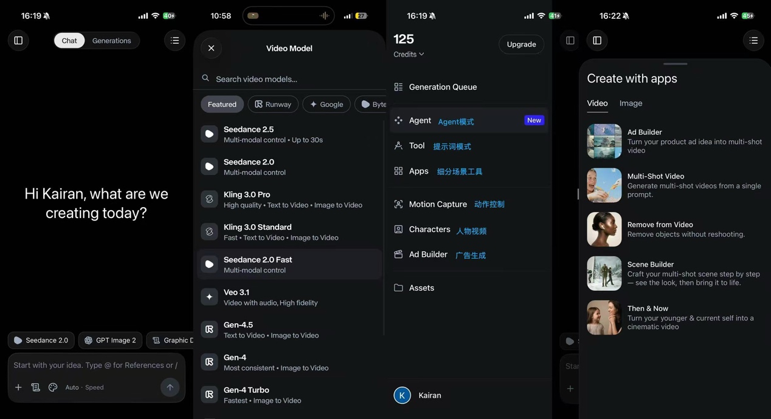Click the idea prompt input field
The image size is (771, 419).
pos(95,365)
